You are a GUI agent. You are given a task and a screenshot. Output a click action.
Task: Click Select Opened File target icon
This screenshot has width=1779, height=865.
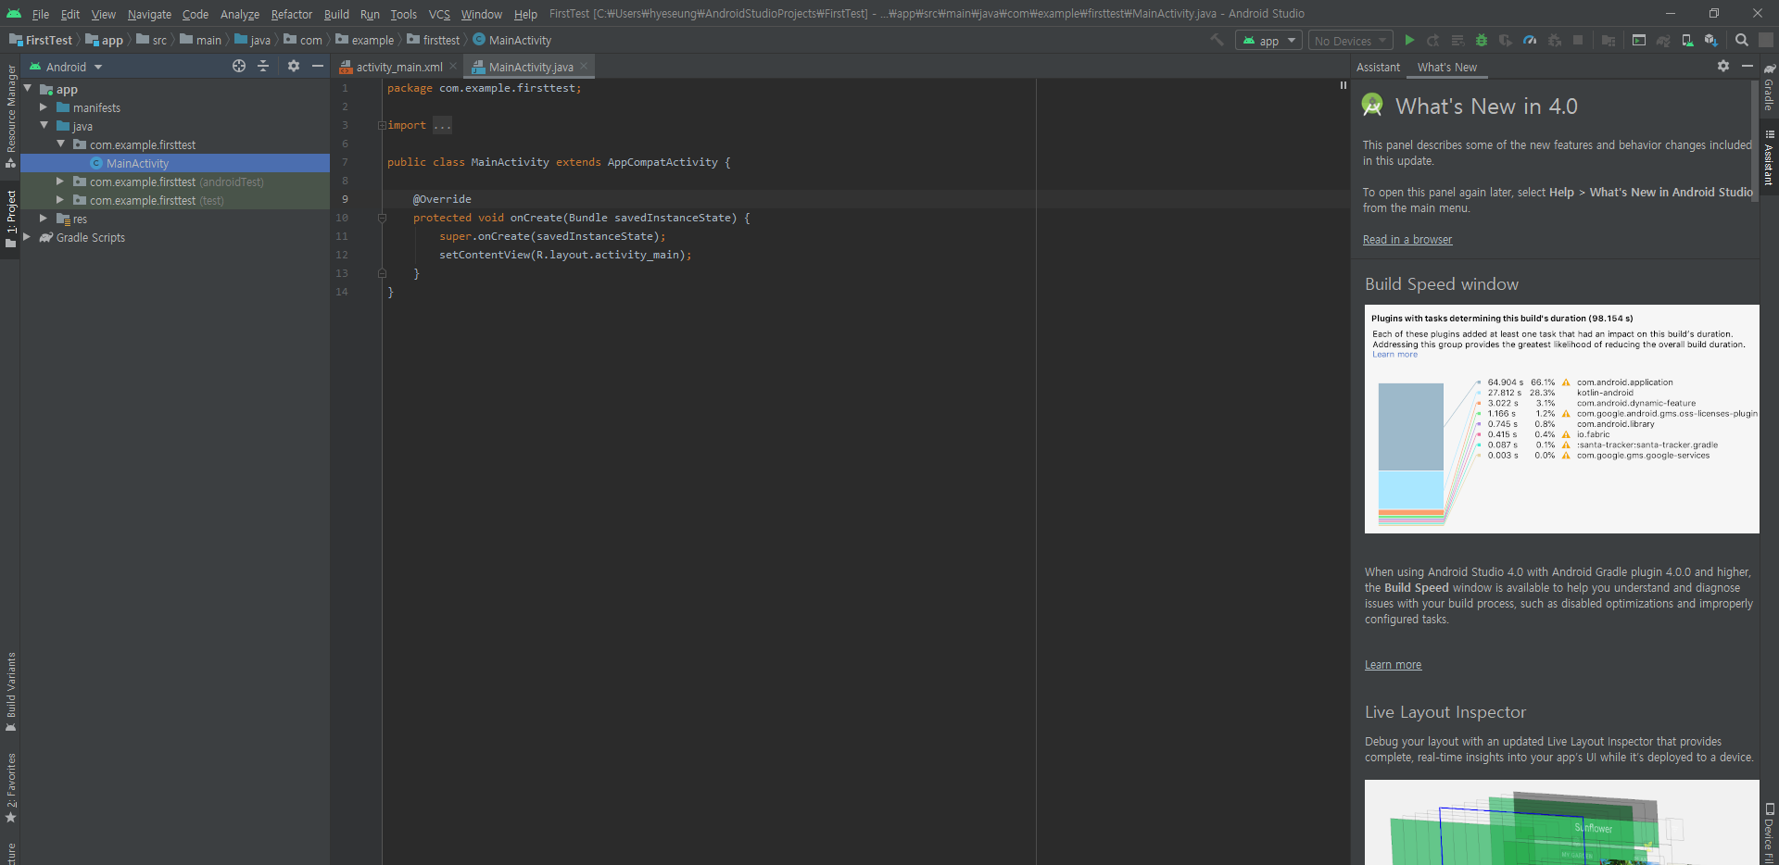[x=239, y=66]
